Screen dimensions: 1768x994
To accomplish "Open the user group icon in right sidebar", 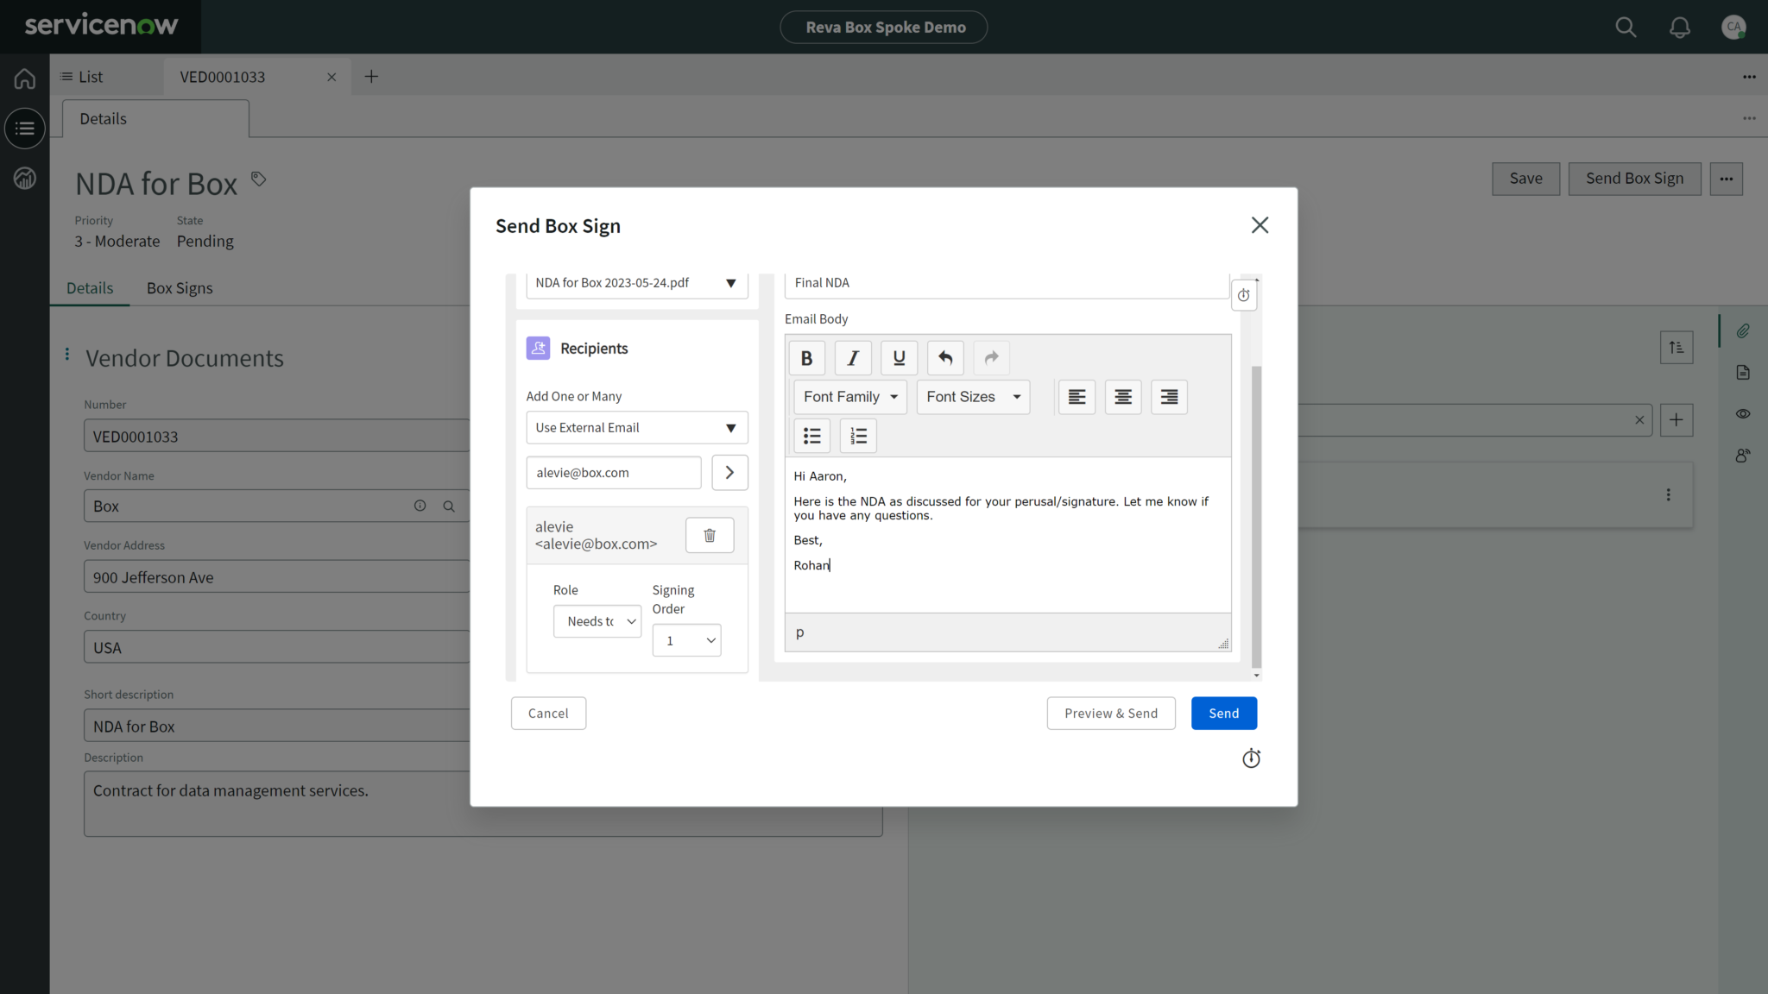I will [1743, 456].
